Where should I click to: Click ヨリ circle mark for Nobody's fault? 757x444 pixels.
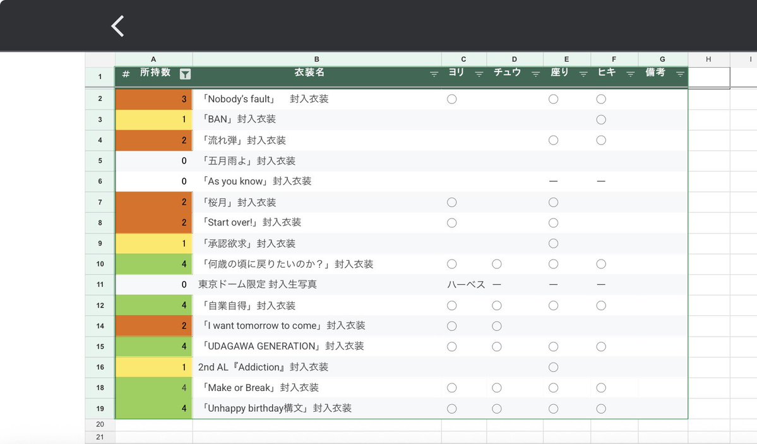tap(452, 99)
